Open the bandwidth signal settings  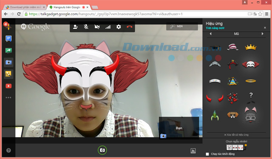tap(108, 27)
